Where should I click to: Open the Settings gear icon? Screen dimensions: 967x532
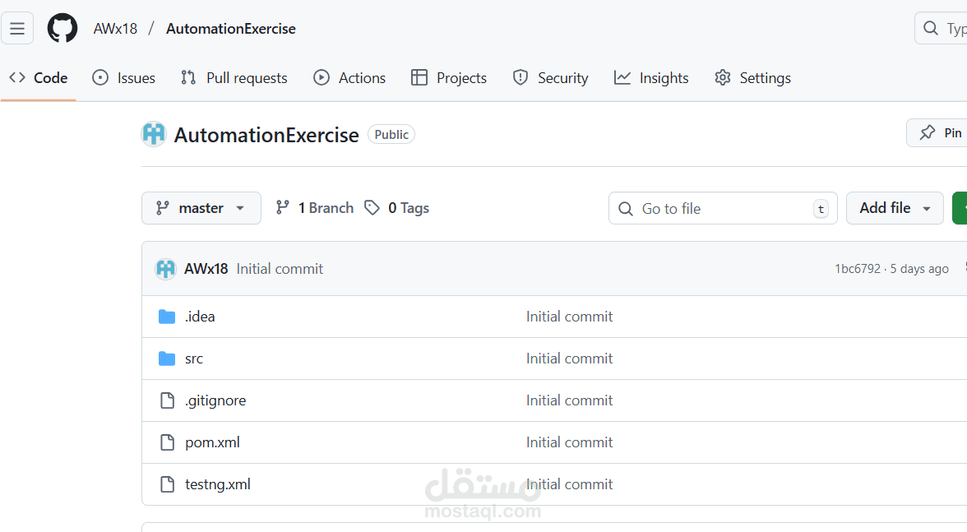coord(723,77)
